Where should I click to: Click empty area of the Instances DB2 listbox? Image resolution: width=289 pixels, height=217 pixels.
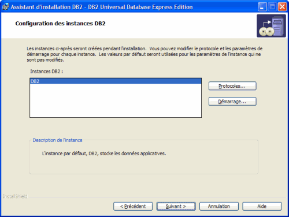click(x=116, y=100)
